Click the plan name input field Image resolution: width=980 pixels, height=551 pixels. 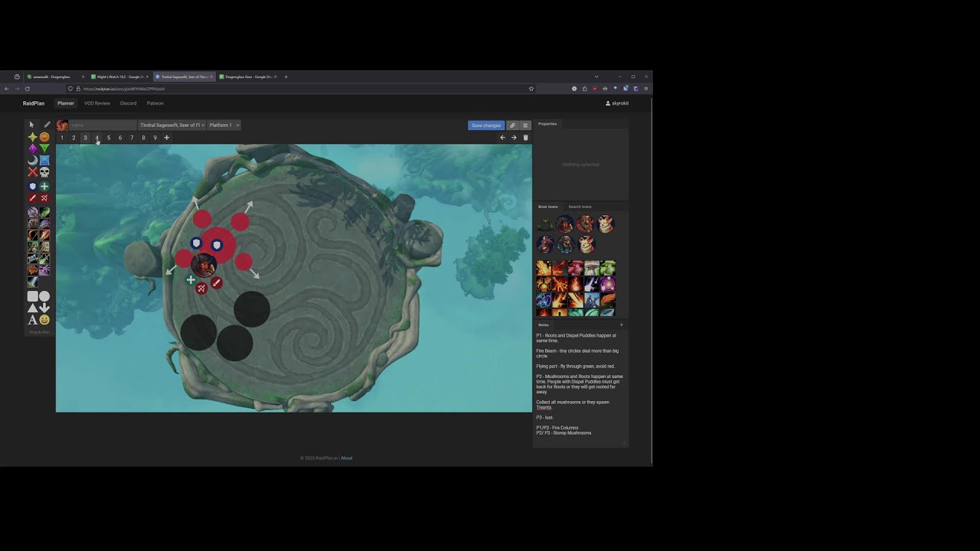(103, 126)
